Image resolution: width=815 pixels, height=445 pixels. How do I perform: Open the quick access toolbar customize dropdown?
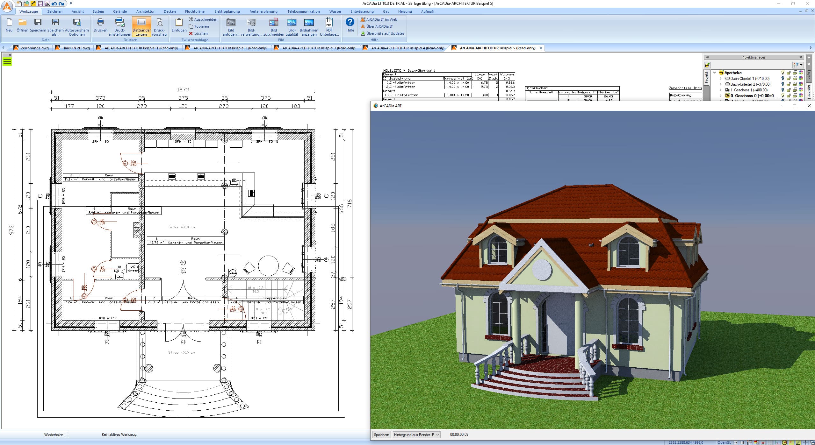pyautogui.click(x=71, y=4)
